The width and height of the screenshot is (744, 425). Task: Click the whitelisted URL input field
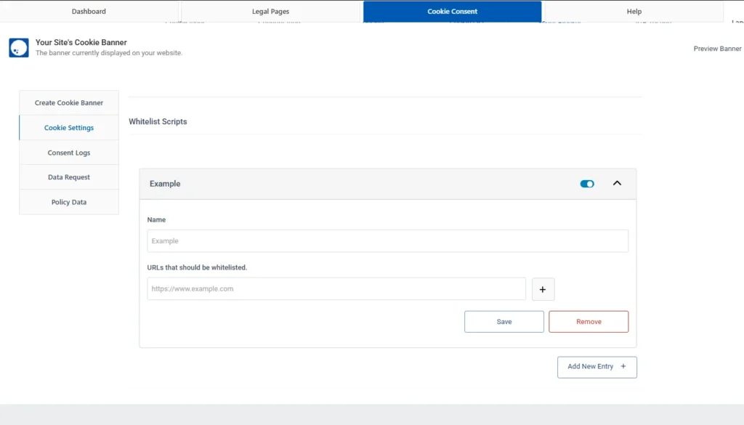[336, 289]
